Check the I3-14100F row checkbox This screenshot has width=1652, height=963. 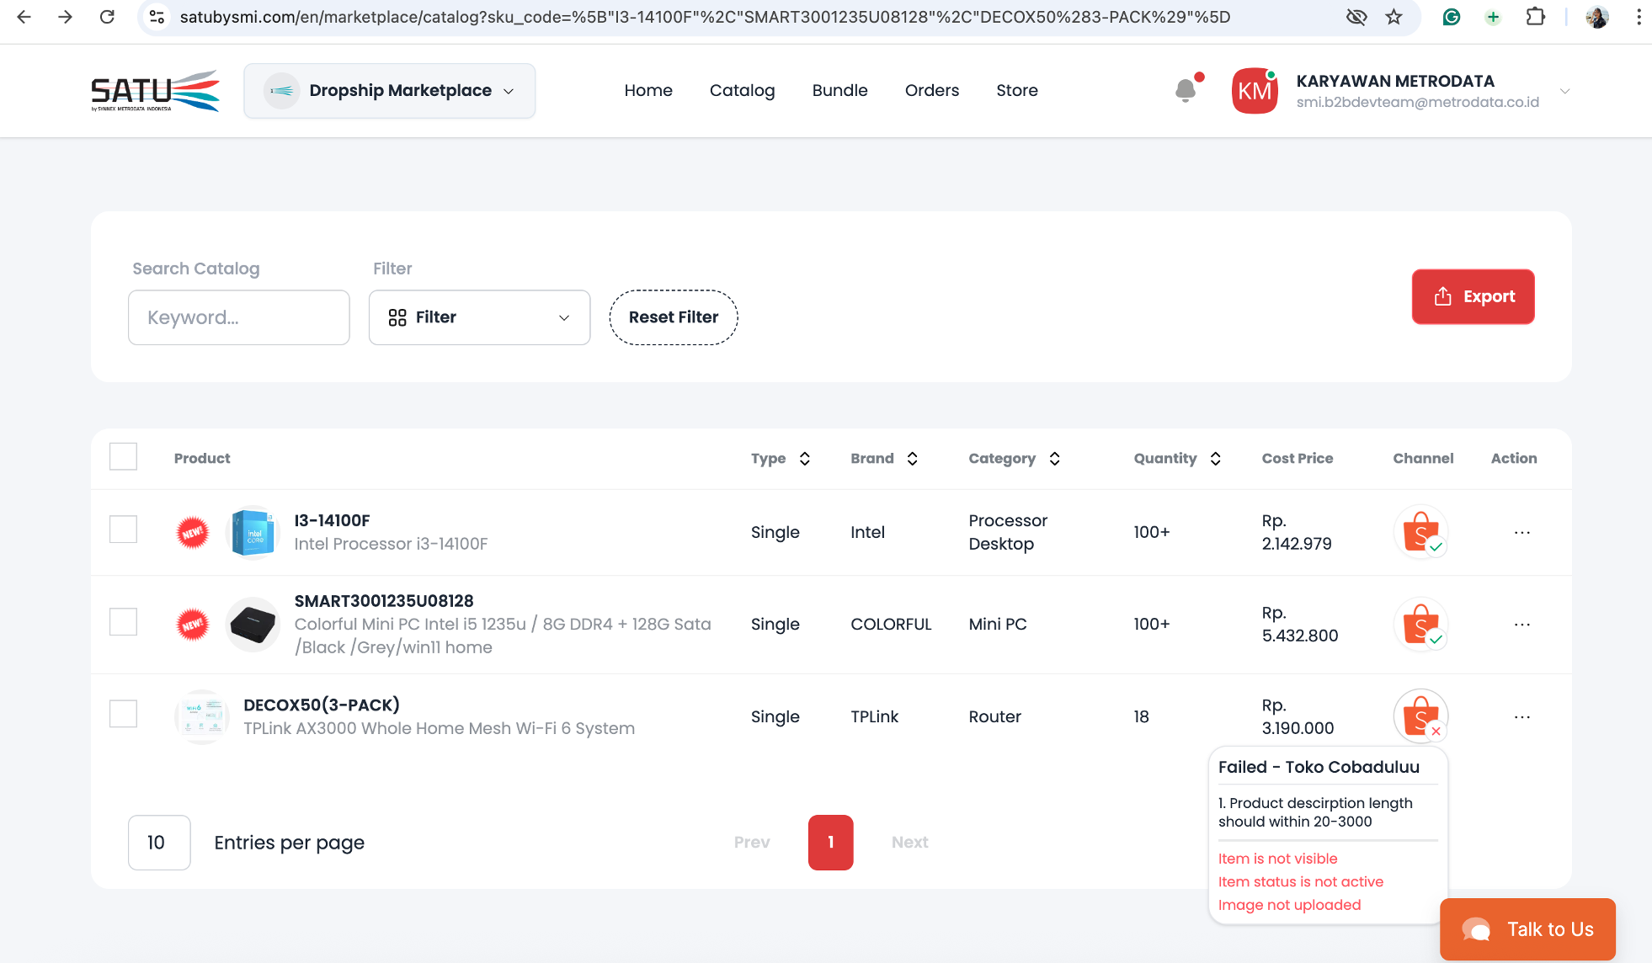click(124, 529)
